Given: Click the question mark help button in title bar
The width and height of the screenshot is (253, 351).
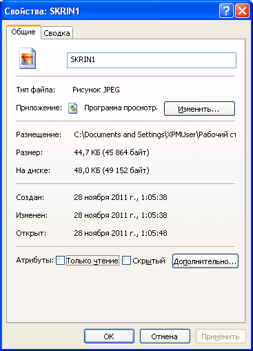Looking at the screenshot, I should click(x=226, y=11).
